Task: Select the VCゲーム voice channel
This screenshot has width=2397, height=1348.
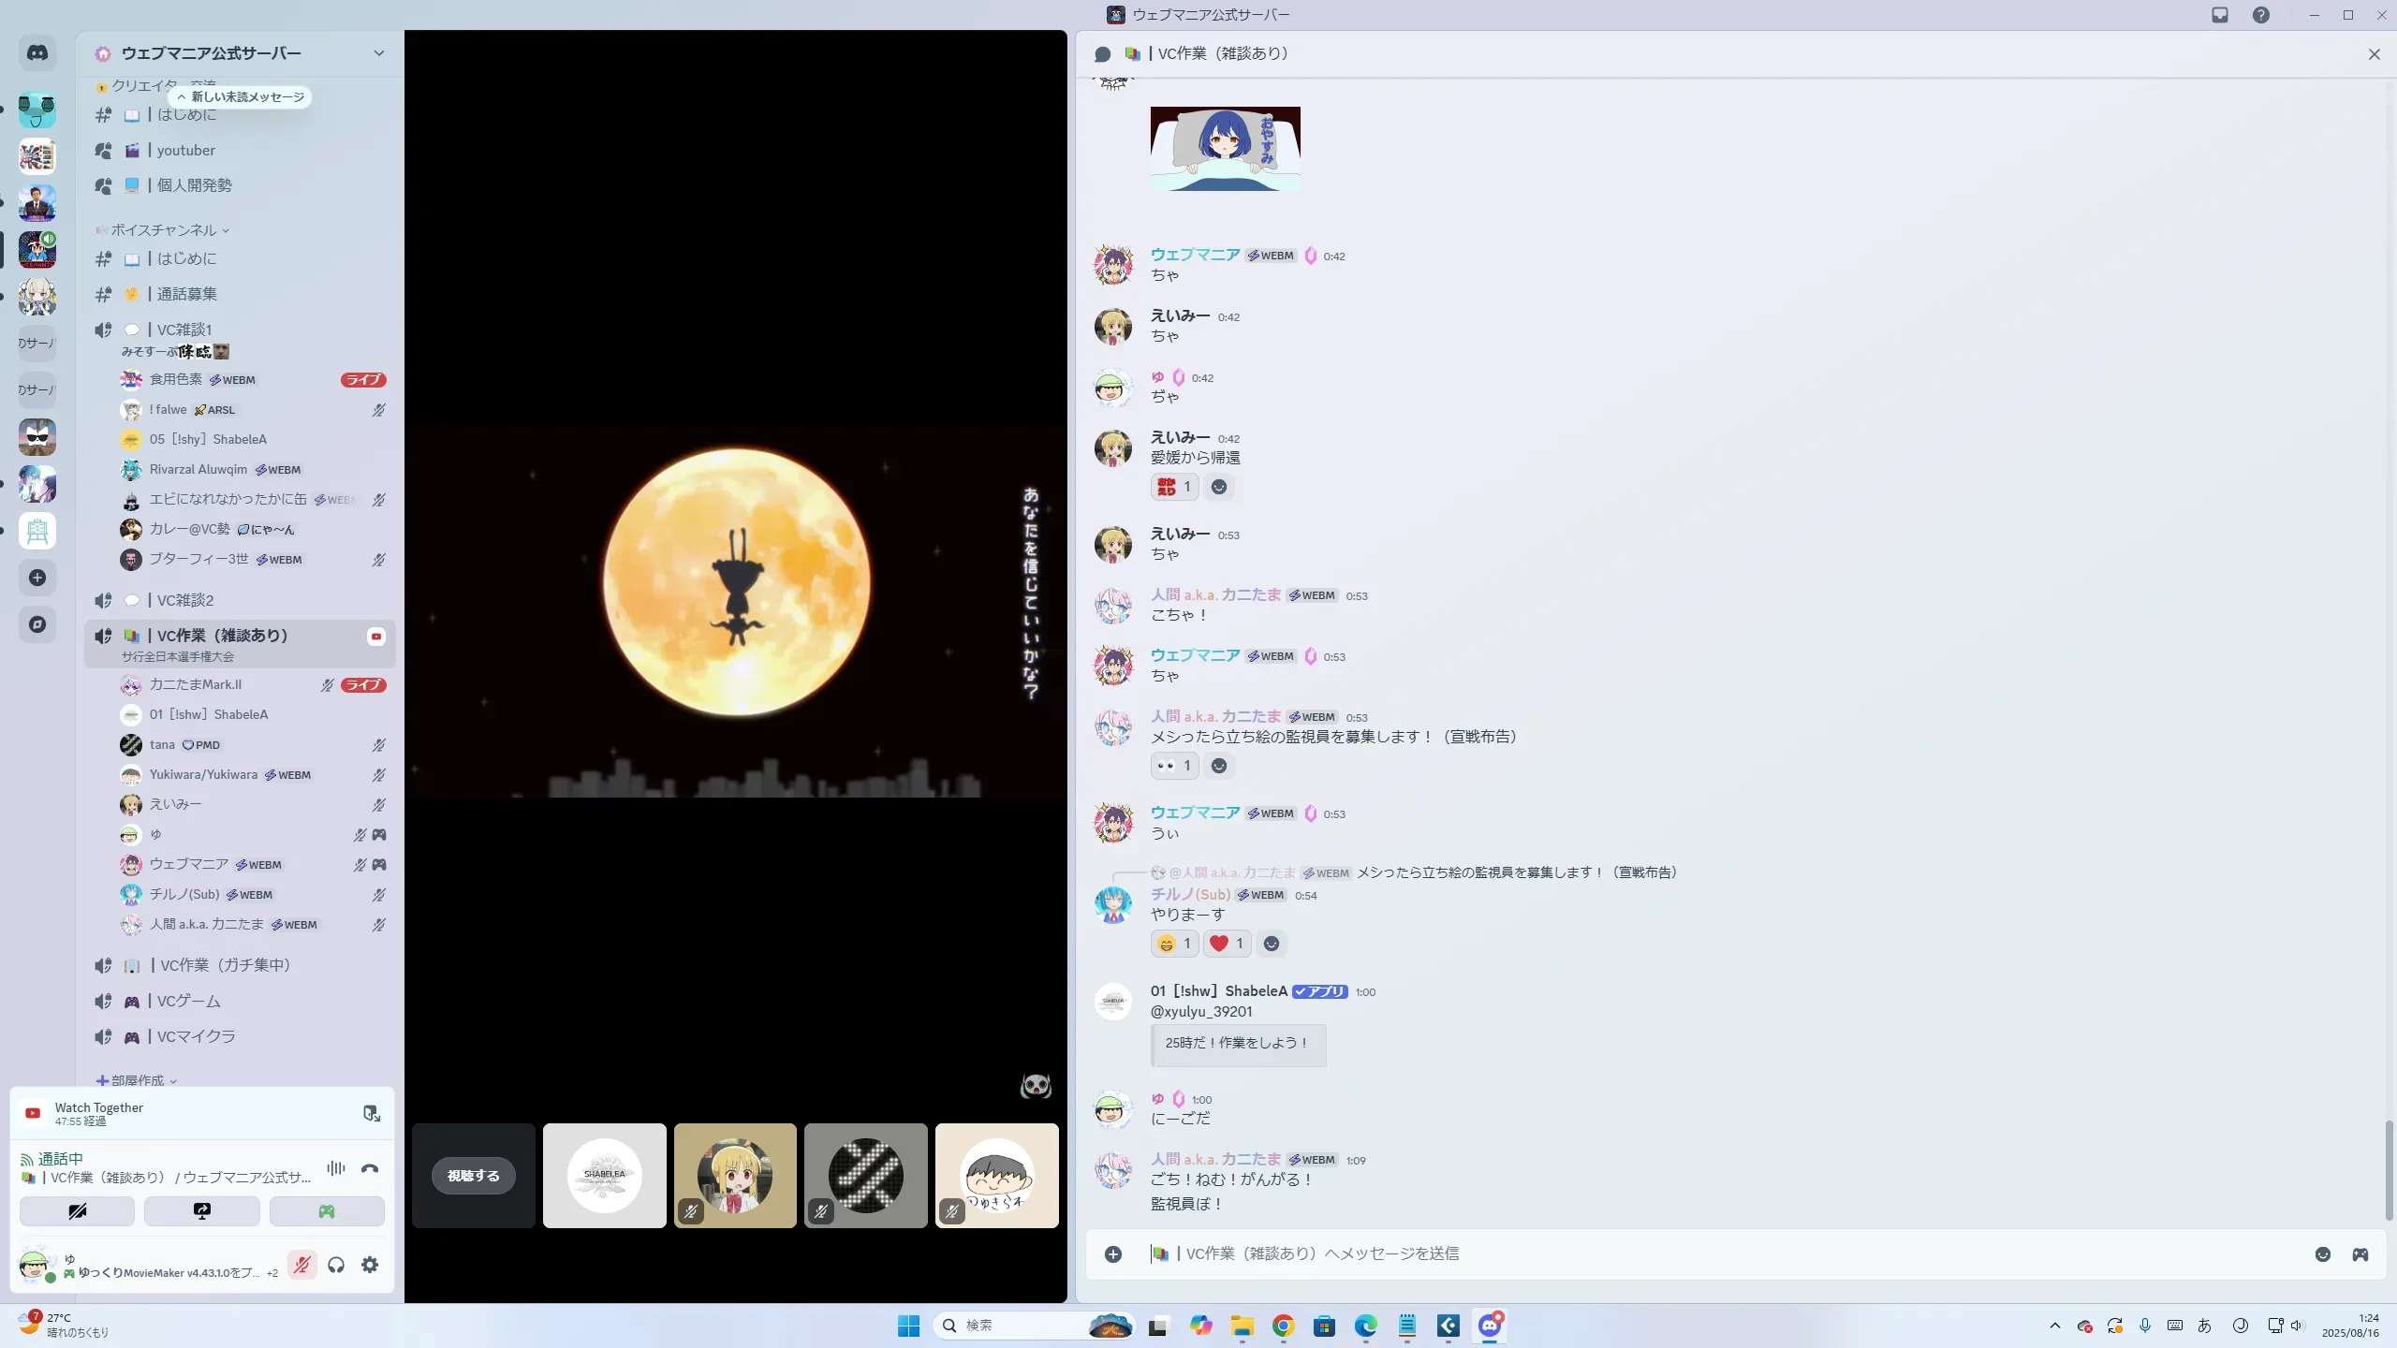Action: [x=188, y=1001]
